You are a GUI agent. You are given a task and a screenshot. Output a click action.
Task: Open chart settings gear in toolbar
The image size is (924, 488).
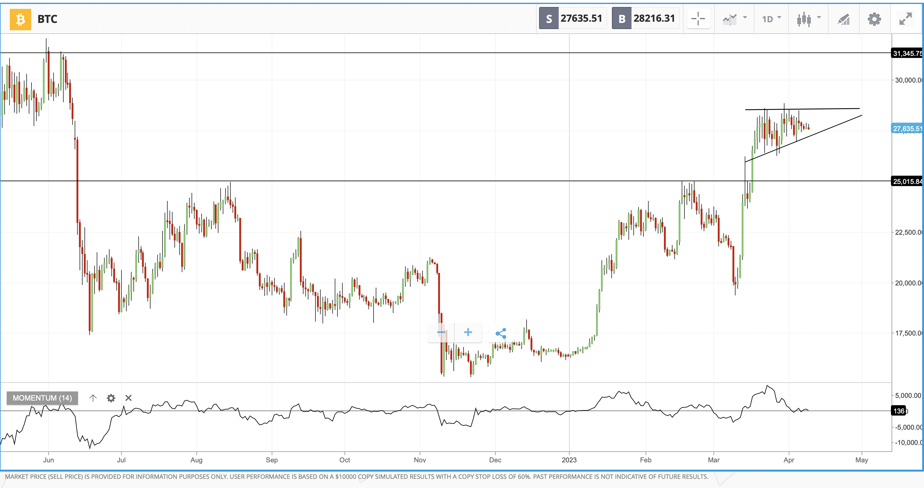pos(874,19)
